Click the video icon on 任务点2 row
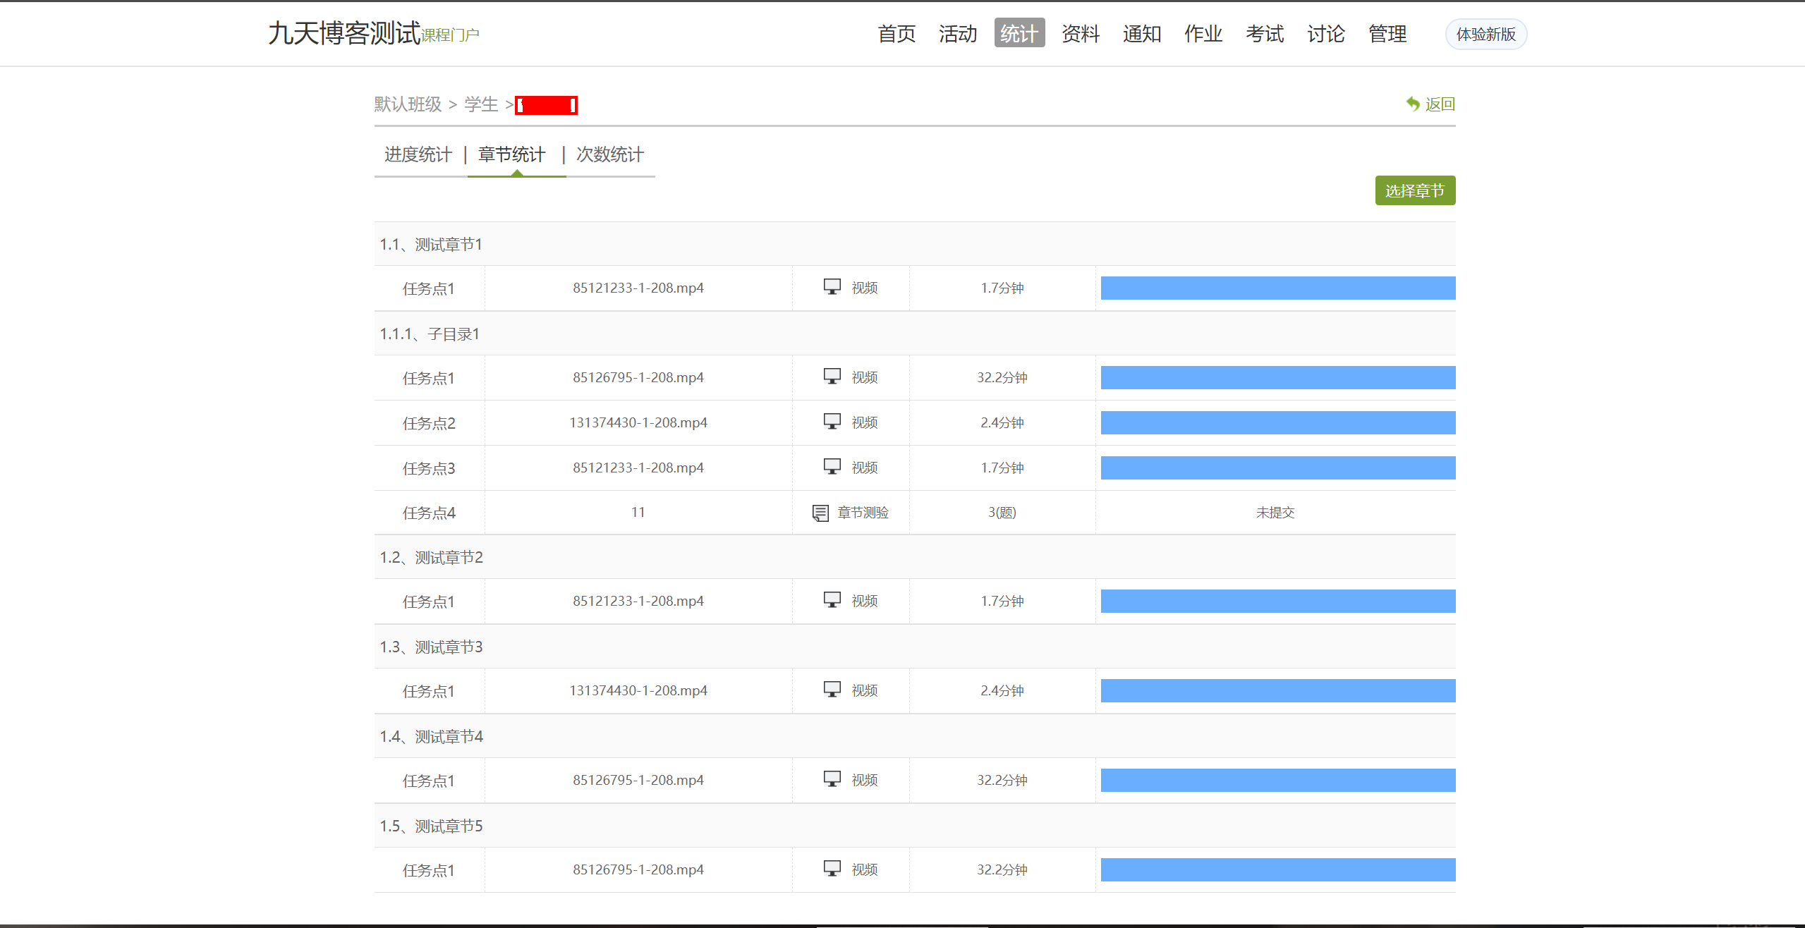The width and height of the screenshot is (1805, 928). tap(833, 421)
